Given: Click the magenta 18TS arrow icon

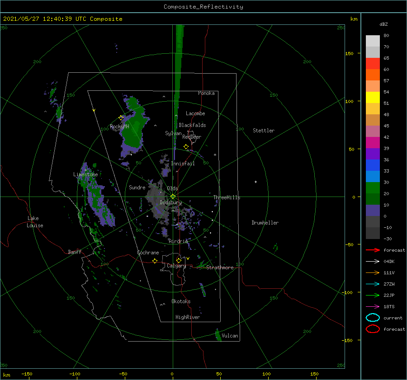Looking at the screenshot, I should click(373, 307).
